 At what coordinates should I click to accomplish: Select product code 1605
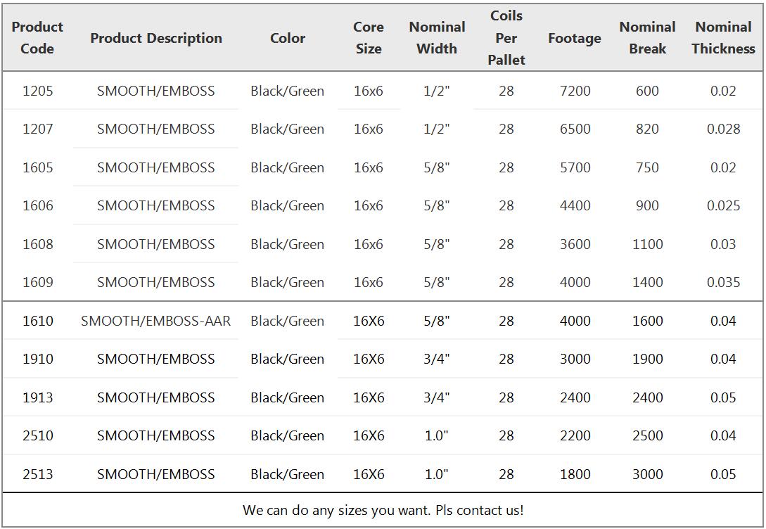pos(37,167)
